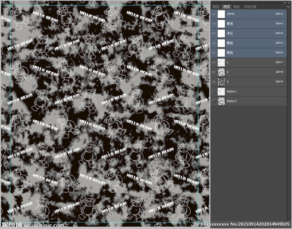The image size is (292, 229).
Task: Open the 历史记录 tab
Action: coord(250,7)
